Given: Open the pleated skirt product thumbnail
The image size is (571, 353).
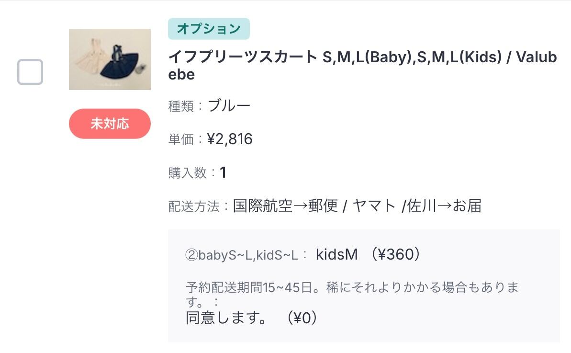Looking at the screenshot, I should (x=110, y=59).
